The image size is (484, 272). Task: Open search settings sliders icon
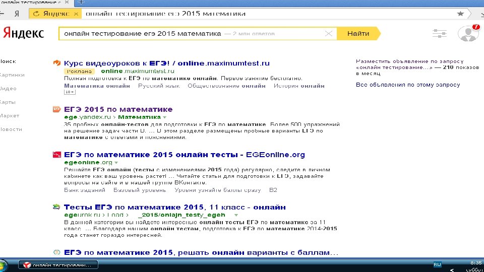click(x=440, y=33)
